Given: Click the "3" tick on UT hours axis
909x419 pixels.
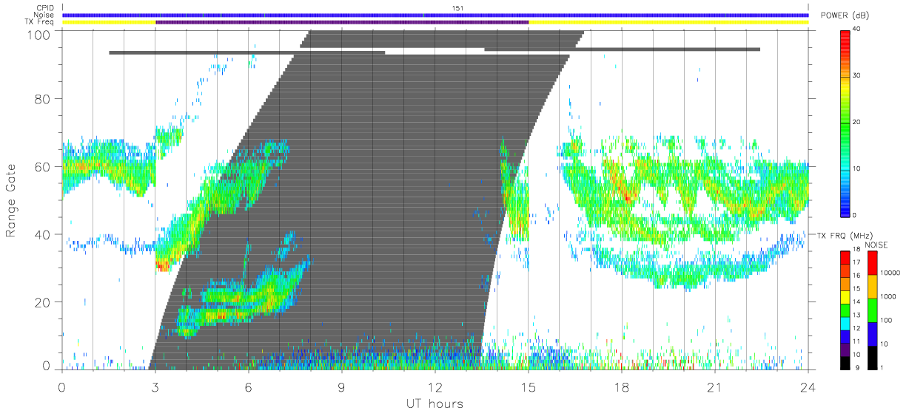Looking at the screenshot, I should [x=155, y=387].
